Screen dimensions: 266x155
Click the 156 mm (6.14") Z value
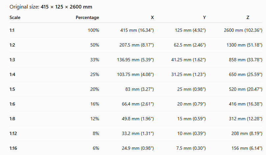point(247,148)
